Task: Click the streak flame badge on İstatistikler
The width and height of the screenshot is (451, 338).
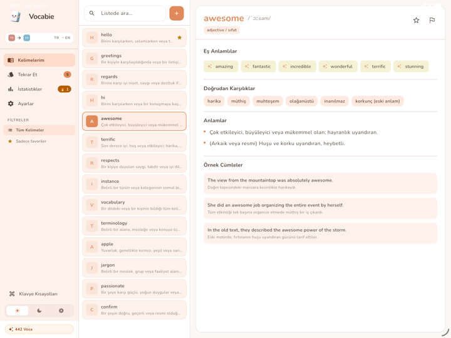Action: coord(65,89)
